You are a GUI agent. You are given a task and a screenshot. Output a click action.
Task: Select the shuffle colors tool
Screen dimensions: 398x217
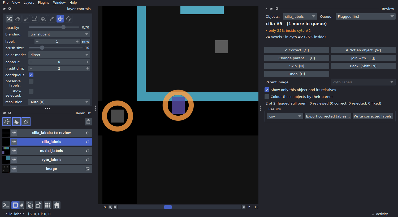tap(9, 19)
